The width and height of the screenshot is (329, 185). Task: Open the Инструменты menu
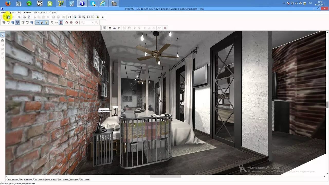(40, 12)
